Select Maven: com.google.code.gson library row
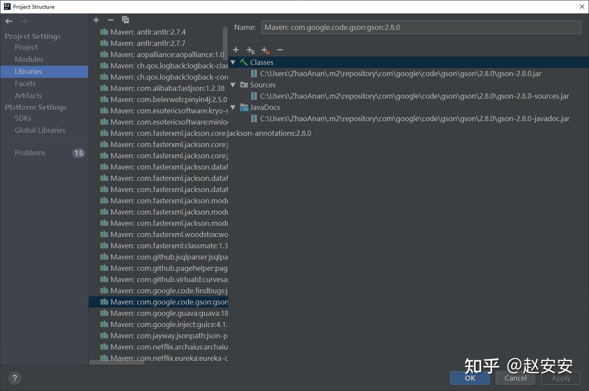 (x=158, y=302)
